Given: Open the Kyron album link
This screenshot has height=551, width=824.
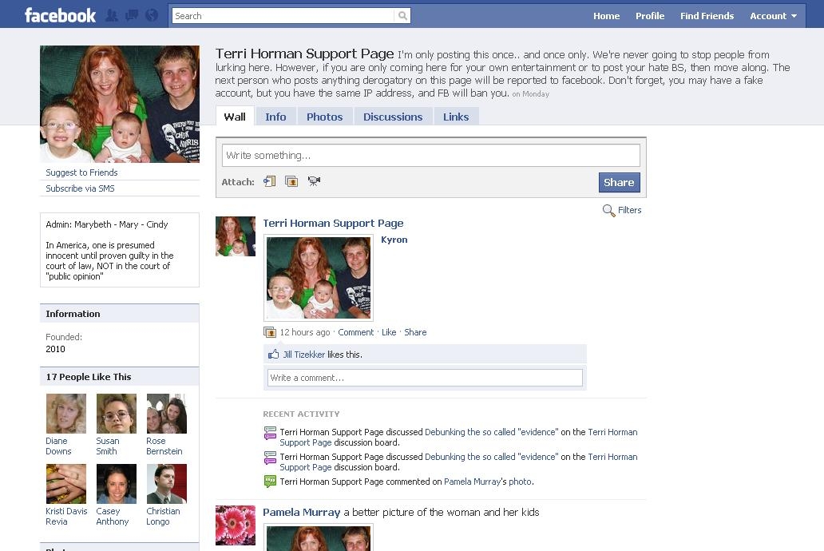Looking at the screenshot, I should pos(394,240).
